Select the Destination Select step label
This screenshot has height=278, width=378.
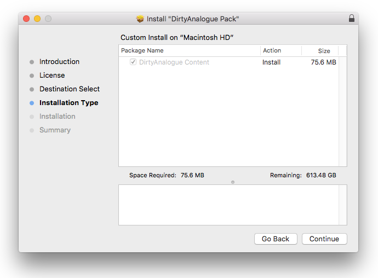70,89
